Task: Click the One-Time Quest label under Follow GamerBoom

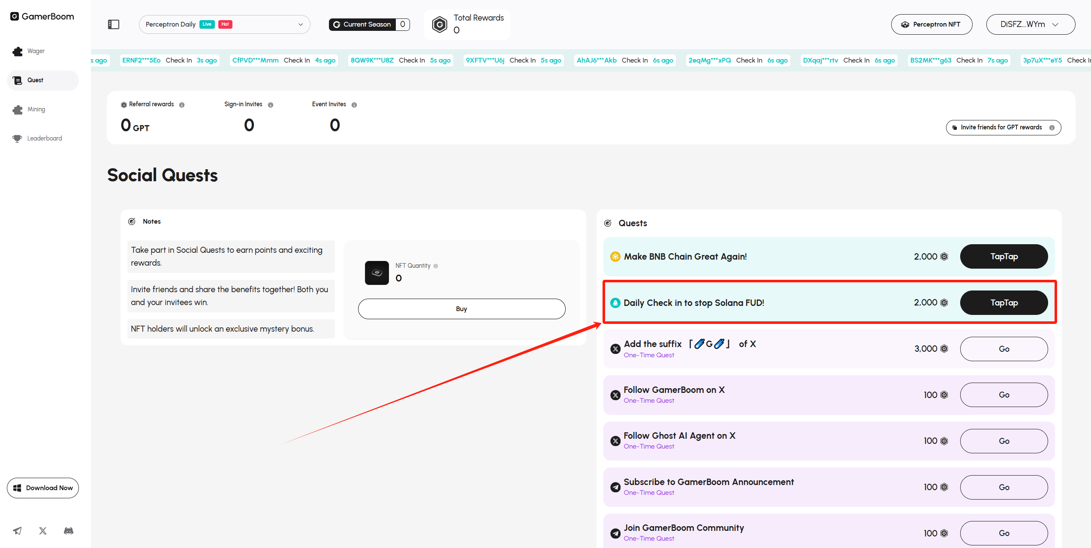Action: tap(649, 401)
